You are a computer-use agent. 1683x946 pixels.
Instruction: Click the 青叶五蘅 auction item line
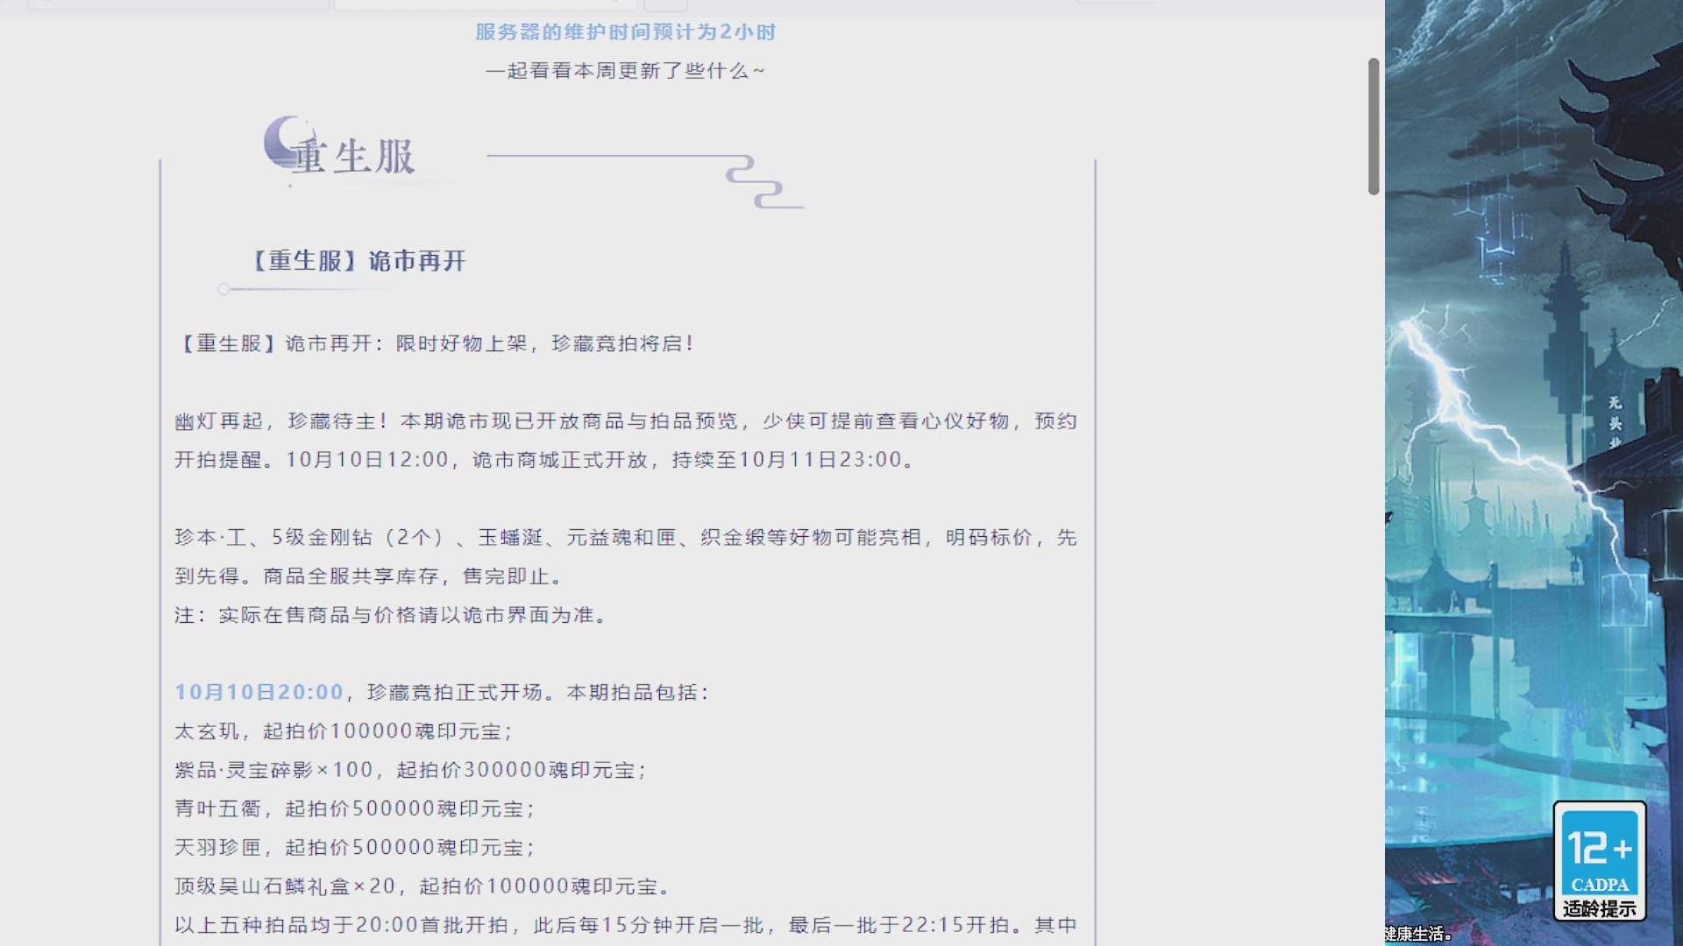click(x=354, y=808)
